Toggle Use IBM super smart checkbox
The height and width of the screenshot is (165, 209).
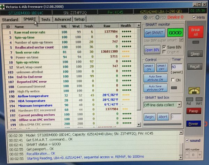coord(181,40)
